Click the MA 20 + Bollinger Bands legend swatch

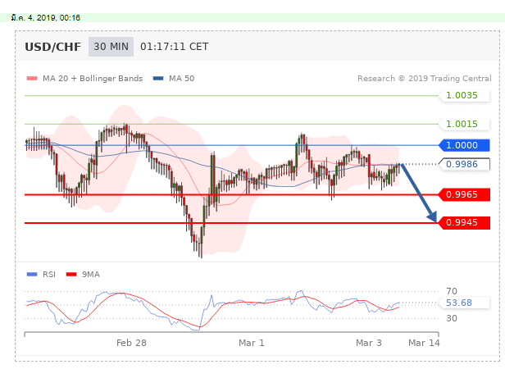point(32,79)
